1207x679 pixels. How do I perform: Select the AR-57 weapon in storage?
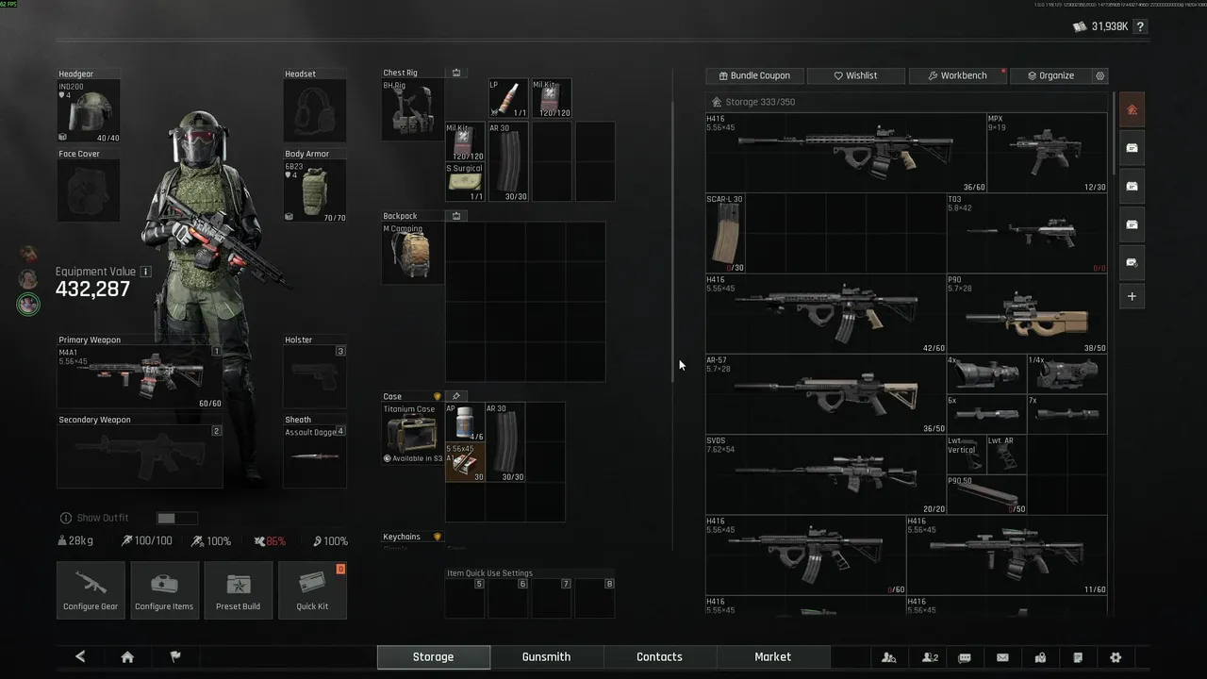pos(826,394)
